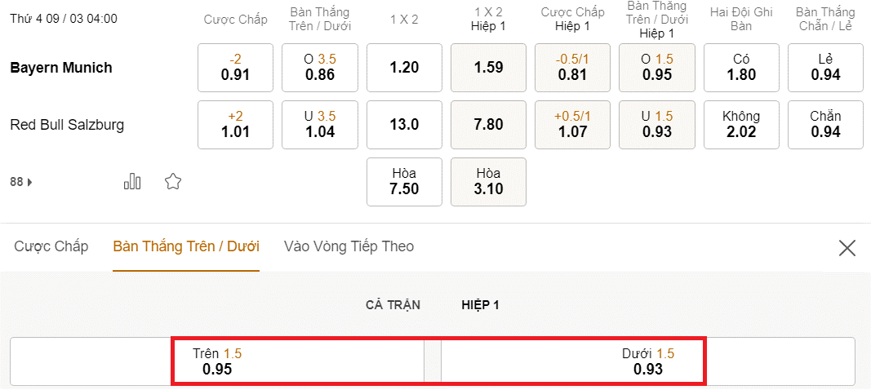The image size is (871, 390).
Task: Choose odd goals Lẻ at 0.94
Action: 825,67
